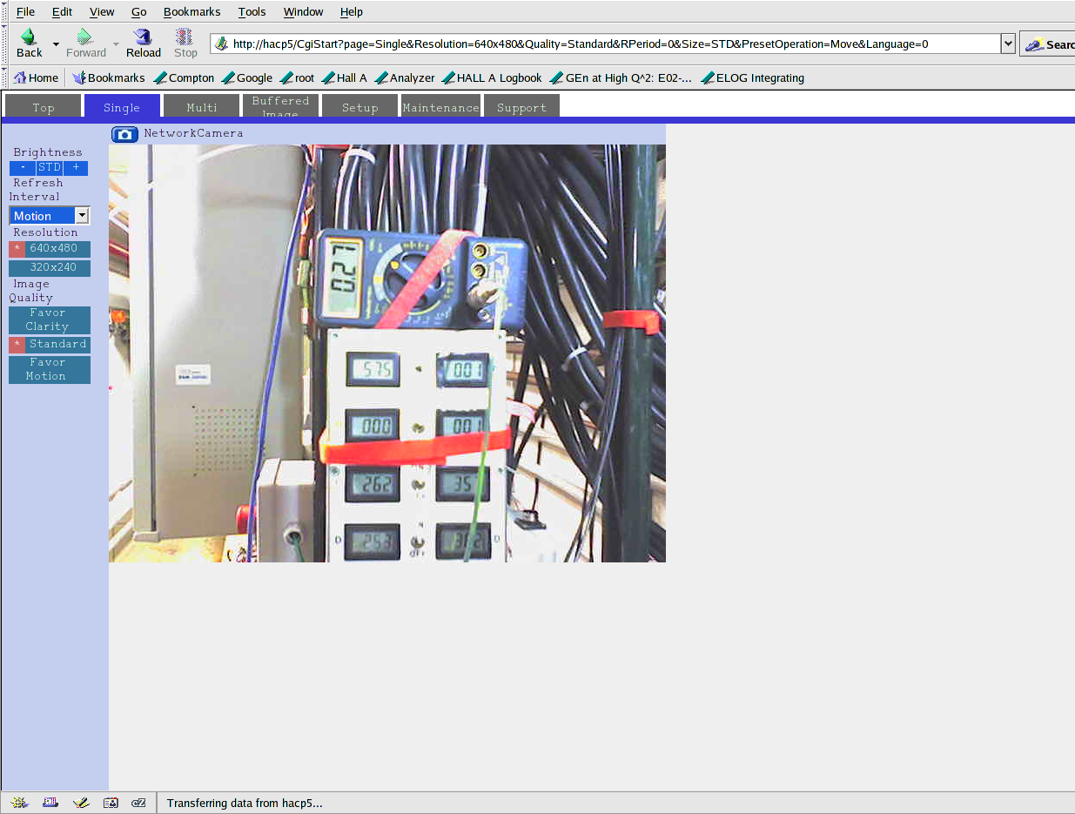Open the Refresh Interval Motion dropdown
The image size is (1075, 814).
(50, 216)
